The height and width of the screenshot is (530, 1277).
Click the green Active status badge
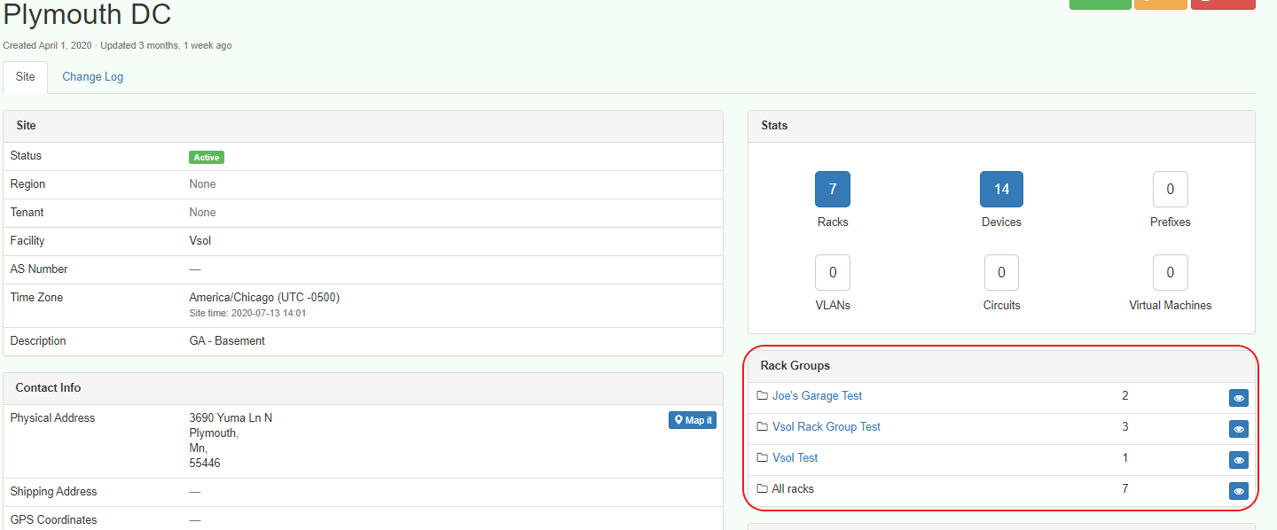pos(207,158)
